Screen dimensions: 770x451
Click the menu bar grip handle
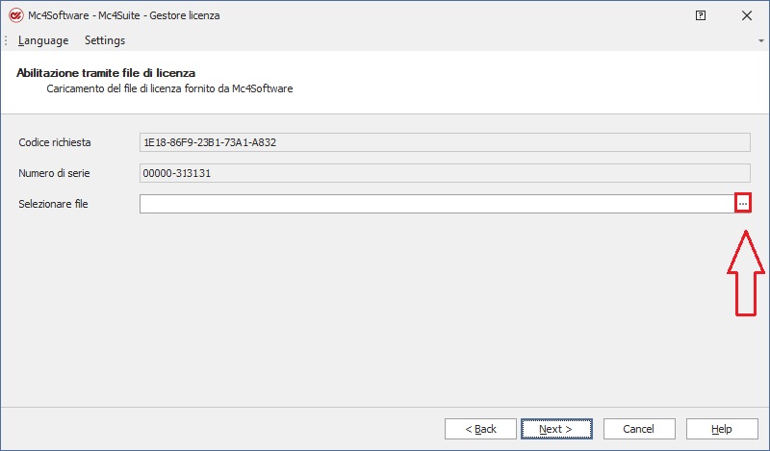pyautogui.click(x=7, y=40)
